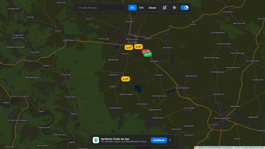
Task: Click the Spritpreis-Finder app logo
Action: coord(96,140)
